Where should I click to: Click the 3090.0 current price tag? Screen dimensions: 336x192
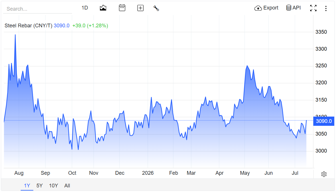pyautogui.click(x=324, y=121)
